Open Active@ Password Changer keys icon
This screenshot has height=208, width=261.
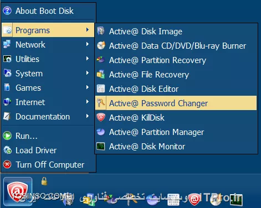101,103
